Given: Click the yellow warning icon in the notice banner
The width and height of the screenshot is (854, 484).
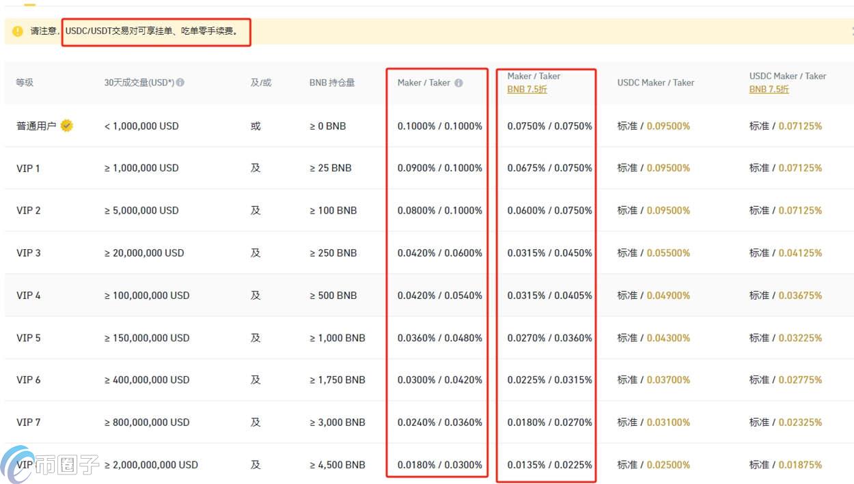Looking at the screenshot, I should click(x=18, y=31).
